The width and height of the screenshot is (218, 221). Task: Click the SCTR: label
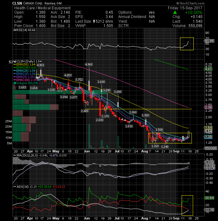[124, 26]
